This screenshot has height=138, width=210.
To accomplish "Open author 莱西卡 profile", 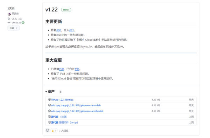I will pos(15,14).
